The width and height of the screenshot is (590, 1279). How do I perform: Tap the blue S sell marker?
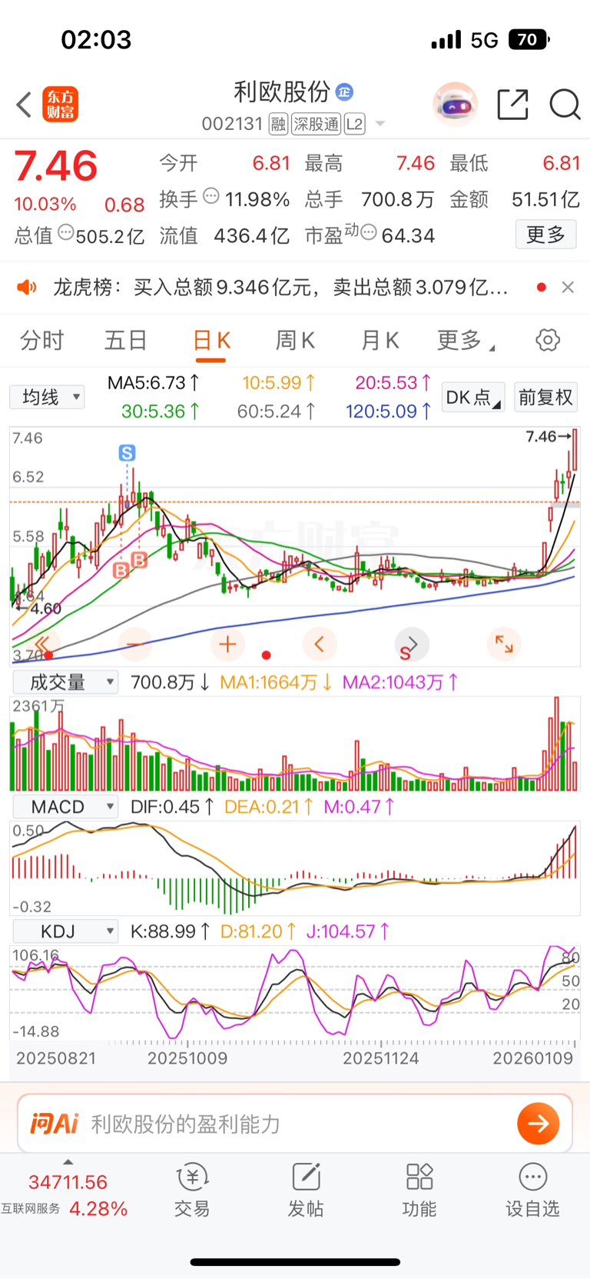128,453
